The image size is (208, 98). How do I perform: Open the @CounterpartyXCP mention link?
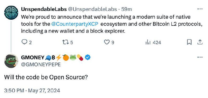coord(74,24)
